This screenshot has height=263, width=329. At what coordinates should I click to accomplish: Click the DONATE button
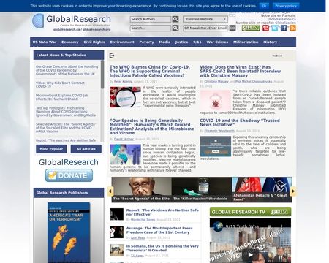point(69,175)
